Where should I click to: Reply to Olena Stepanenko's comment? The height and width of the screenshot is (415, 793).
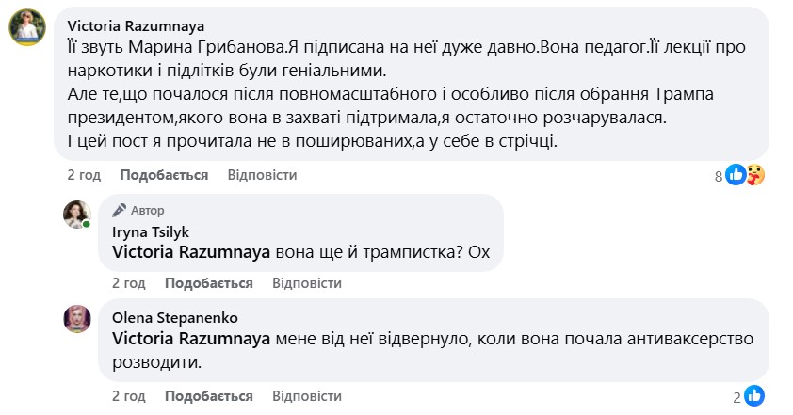tap(306, 395)
